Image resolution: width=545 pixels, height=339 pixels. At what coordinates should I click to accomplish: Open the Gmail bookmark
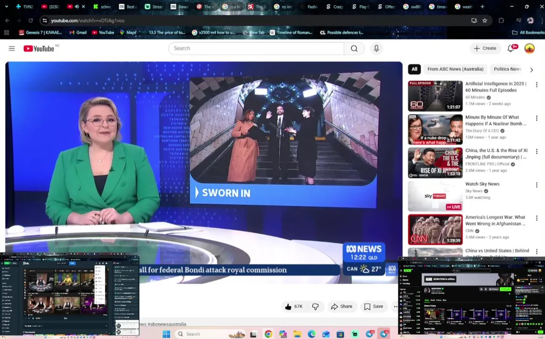[x=78, y=32]
